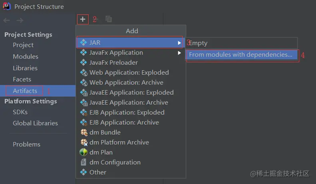Click the JavaEE Application: Exploded icon
The width and height of the screenshot is (316, 184).
point(83,93)
